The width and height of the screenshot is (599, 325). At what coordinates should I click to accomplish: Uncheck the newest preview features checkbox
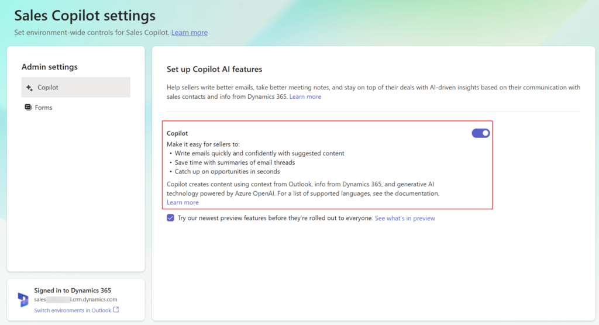(170, 218)
